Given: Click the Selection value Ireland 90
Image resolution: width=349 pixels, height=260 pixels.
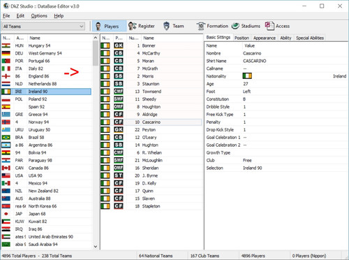Looking at the screenshot, I should click(x=253, y=168).
